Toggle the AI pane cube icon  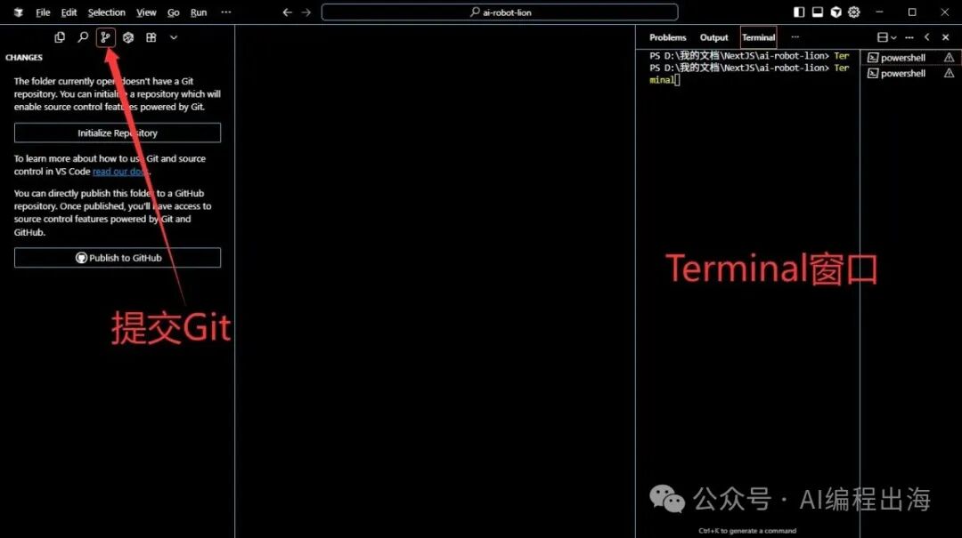coord(836,12)
